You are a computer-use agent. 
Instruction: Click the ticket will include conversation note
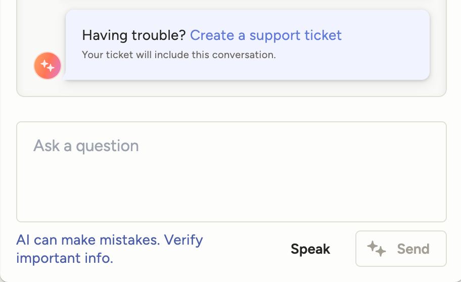pos(179,55)
